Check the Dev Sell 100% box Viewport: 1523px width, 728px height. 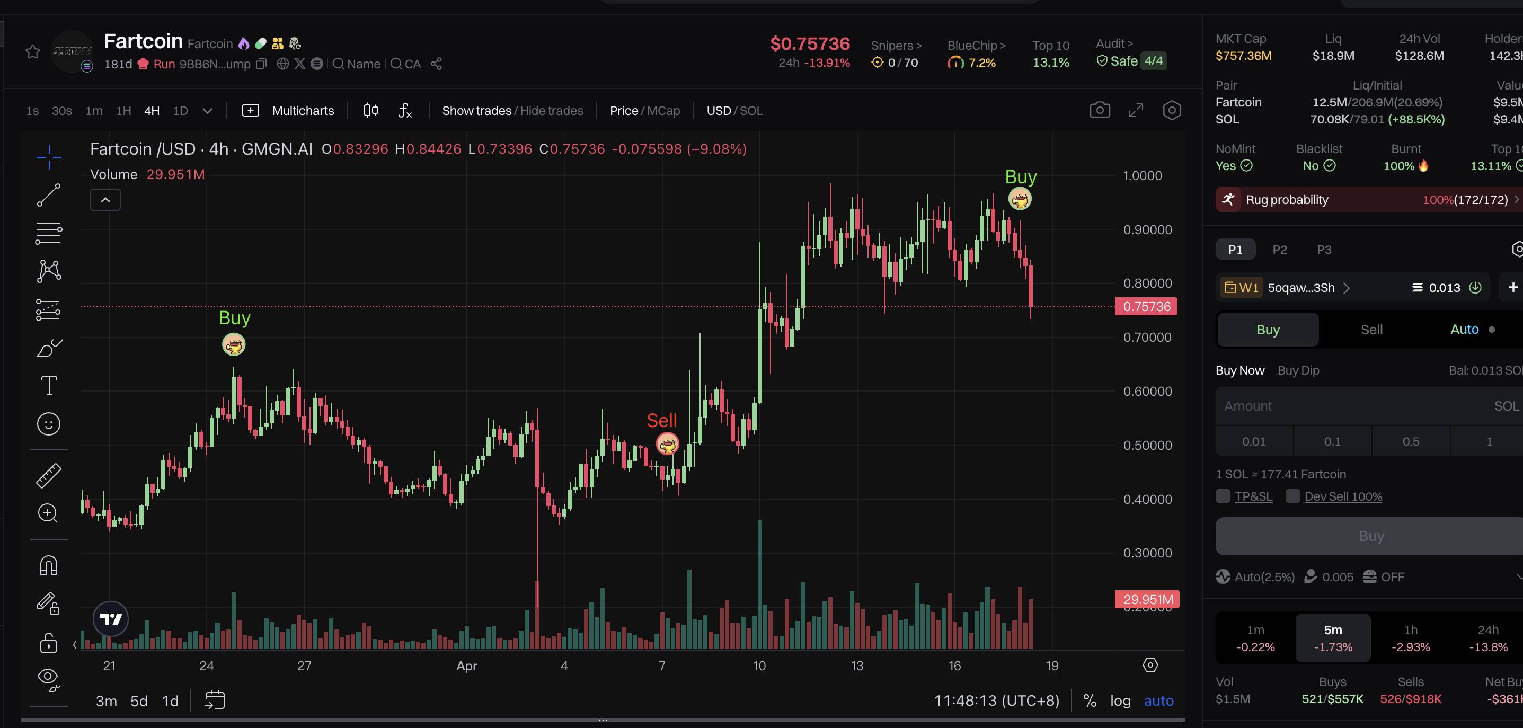[x=1292, y=496]
